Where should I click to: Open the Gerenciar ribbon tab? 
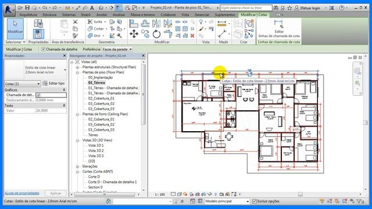click(x=202, y=15)
